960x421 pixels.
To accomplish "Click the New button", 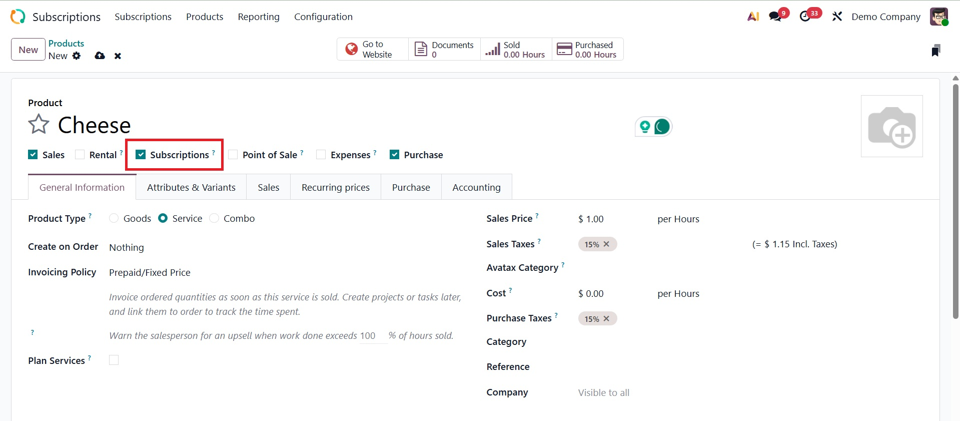I will coord(28,50).
